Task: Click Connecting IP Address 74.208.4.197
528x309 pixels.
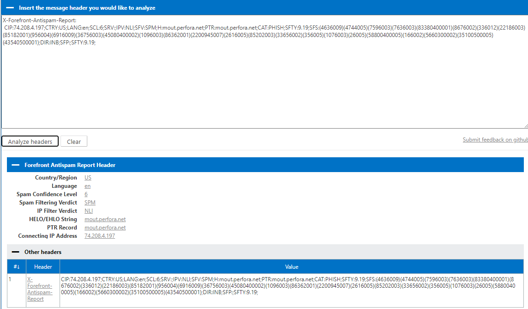Action: (x=100, y=235)
